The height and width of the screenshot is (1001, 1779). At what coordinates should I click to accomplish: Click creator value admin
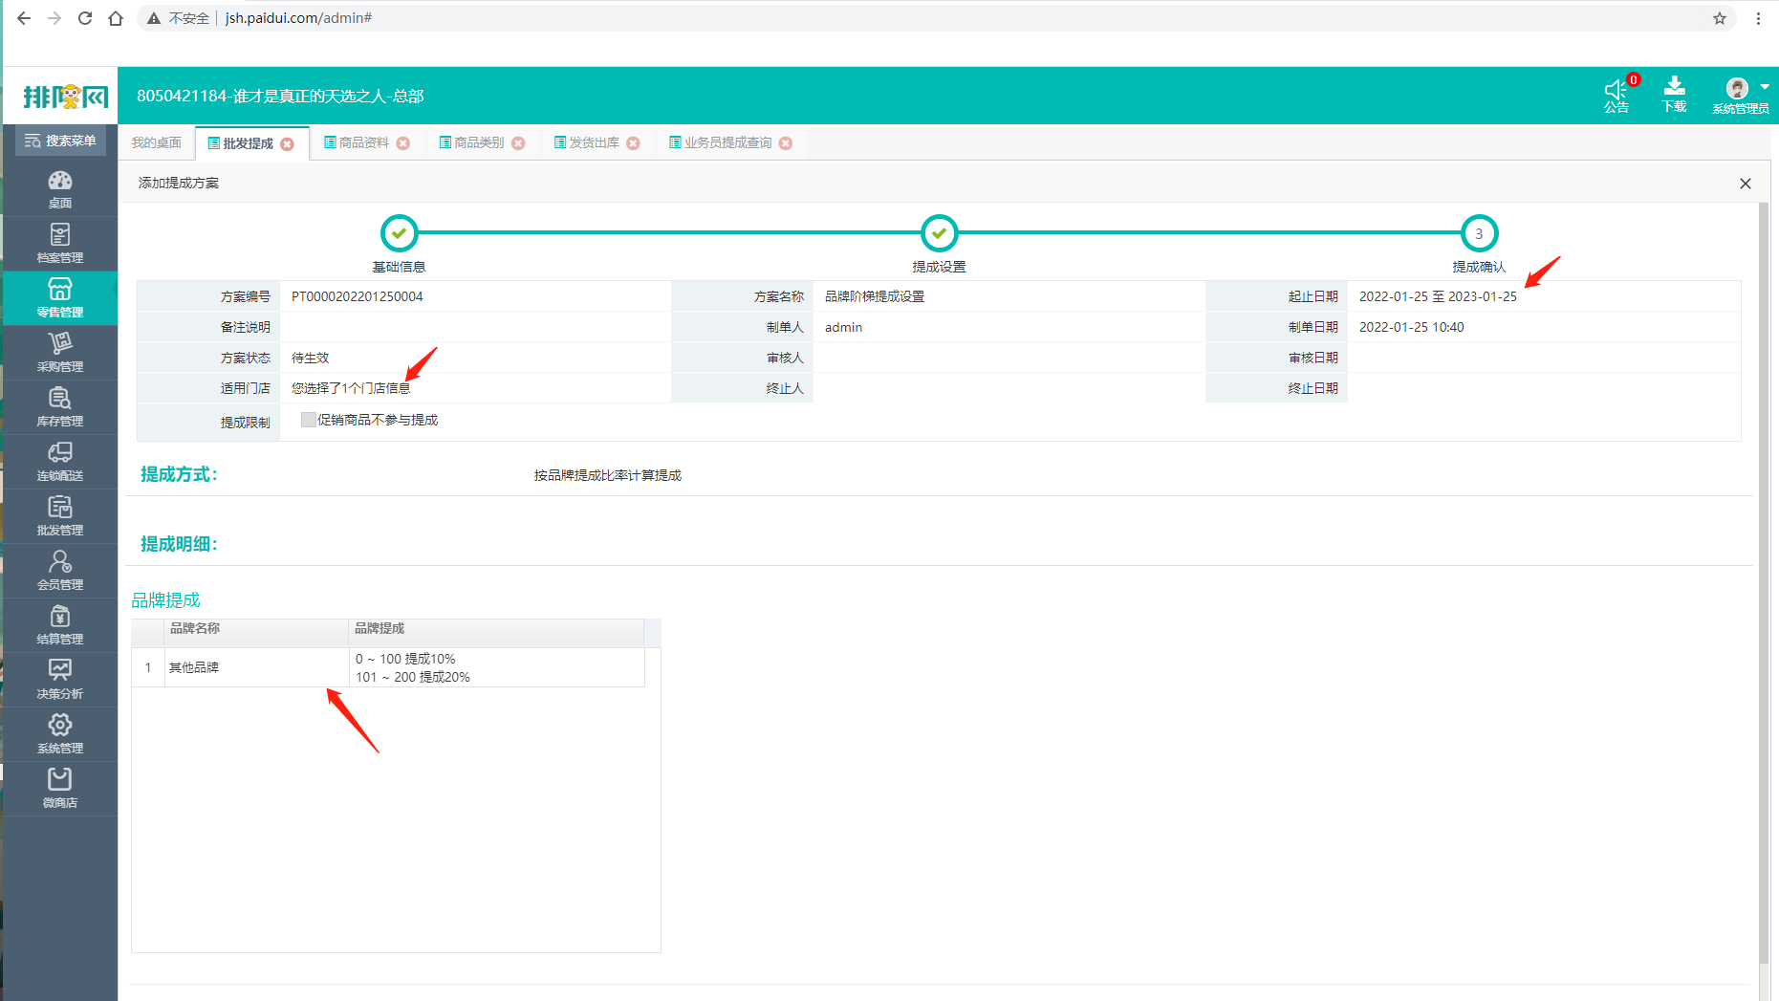click(x=843, y=327)
